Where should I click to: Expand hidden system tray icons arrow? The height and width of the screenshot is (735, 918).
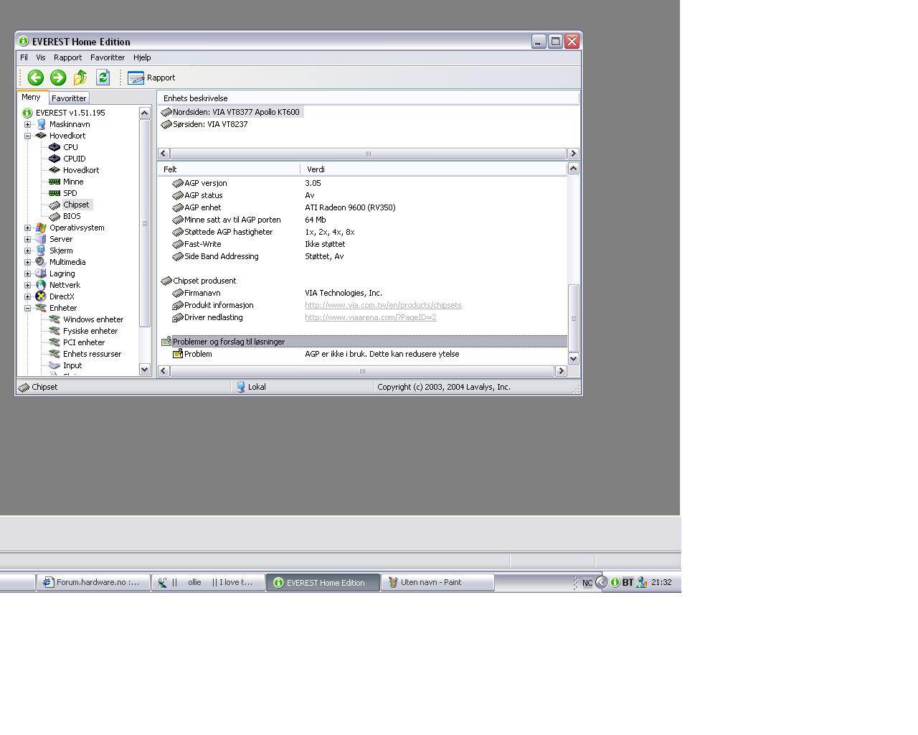tap(602, 583)
